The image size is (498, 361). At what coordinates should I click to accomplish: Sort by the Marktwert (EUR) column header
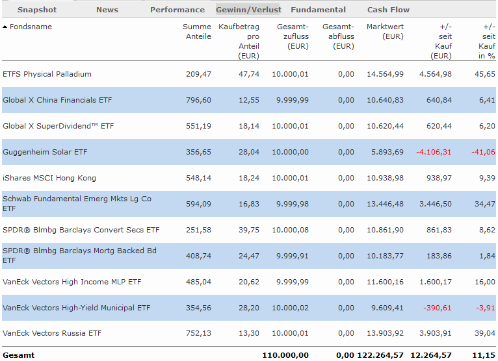coord(385,32)
